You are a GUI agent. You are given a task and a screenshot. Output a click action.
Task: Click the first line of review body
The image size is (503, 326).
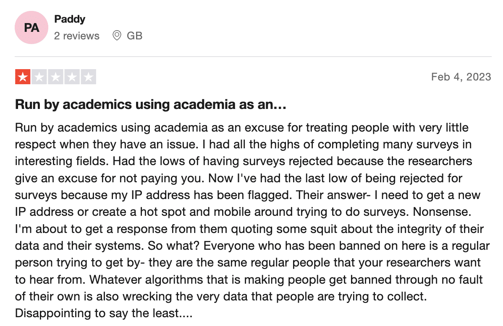tap(241, 128)
